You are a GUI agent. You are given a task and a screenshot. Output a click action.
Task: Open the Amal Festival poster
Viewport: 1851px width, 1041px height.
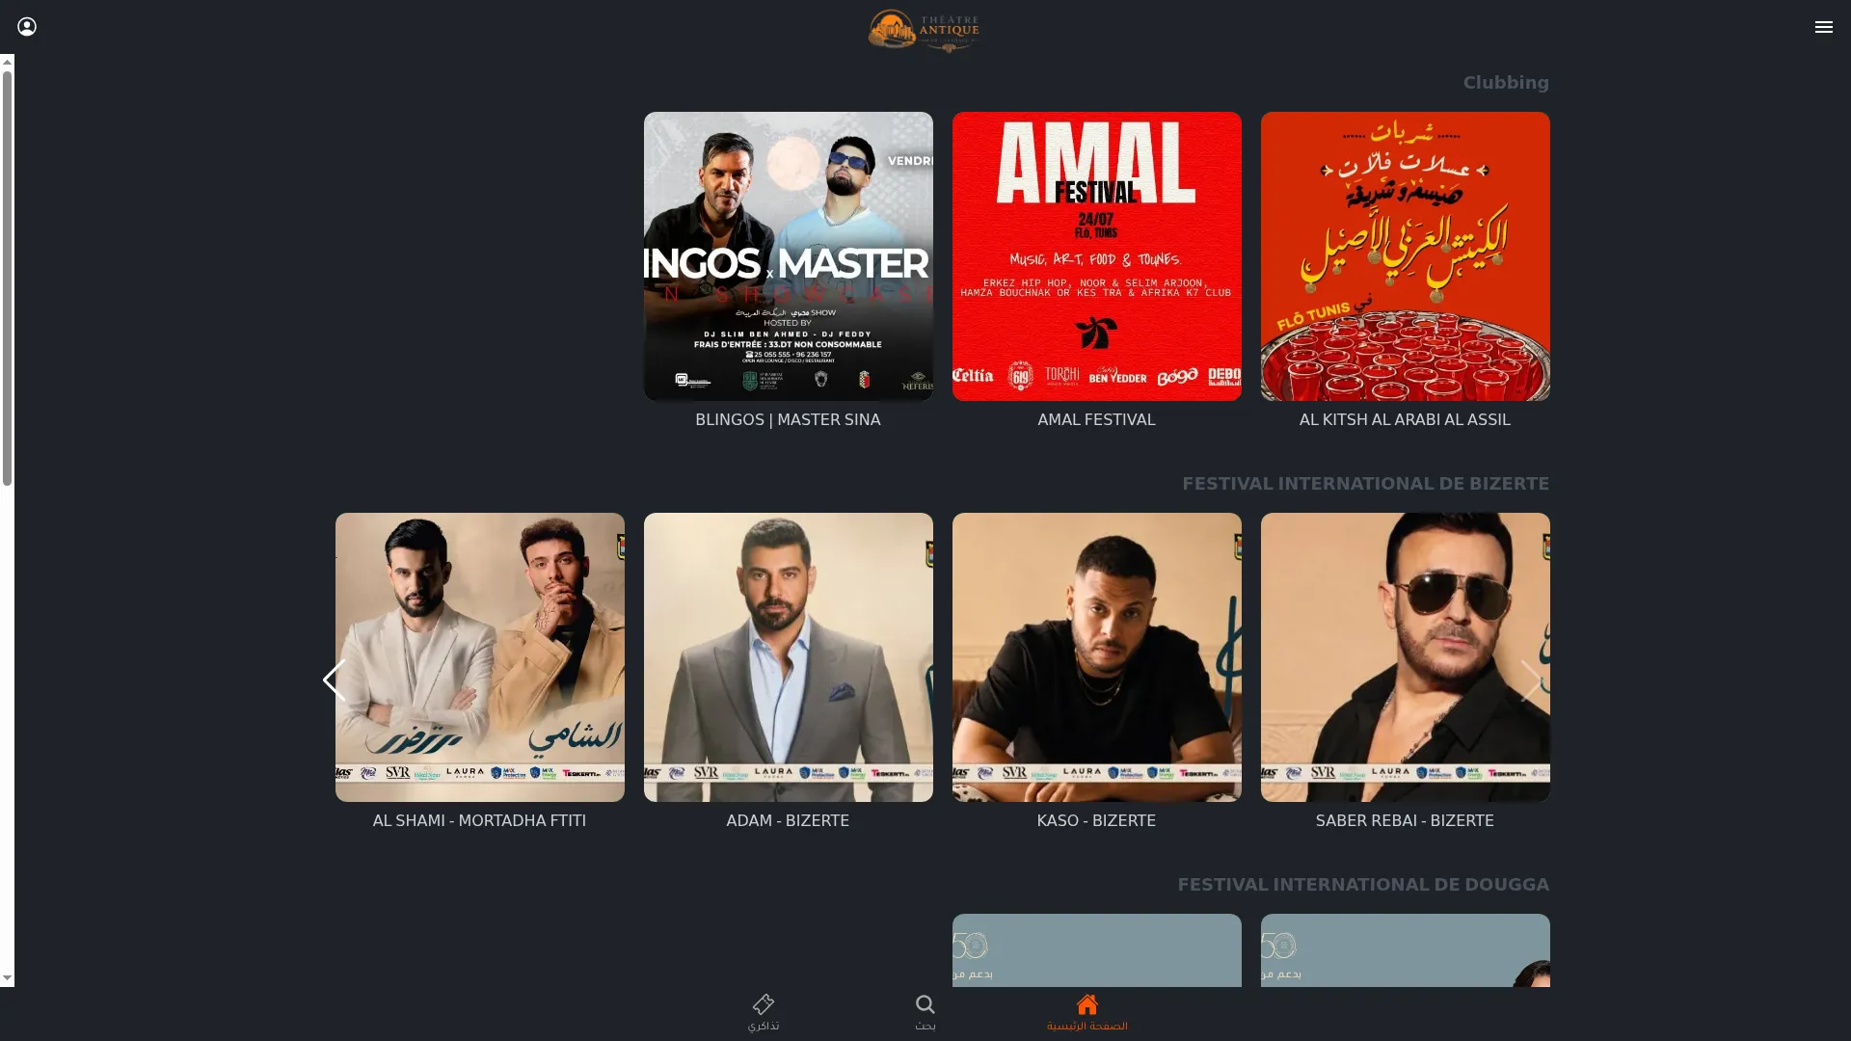(1096, 256)
